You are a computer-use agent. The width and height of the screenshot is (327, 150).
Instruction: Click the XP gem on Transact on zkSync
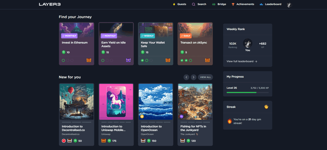point(182,52)
